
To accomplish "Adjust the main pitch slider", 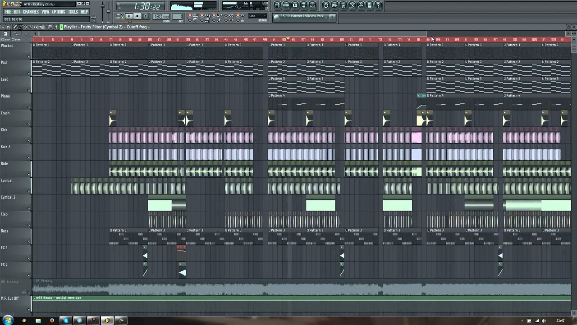I will coord(108,11).
